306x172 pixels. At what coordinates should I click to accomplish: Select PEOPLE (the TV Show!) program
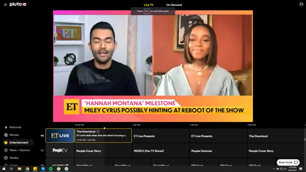pyautogui.click(x=160, y=150)
